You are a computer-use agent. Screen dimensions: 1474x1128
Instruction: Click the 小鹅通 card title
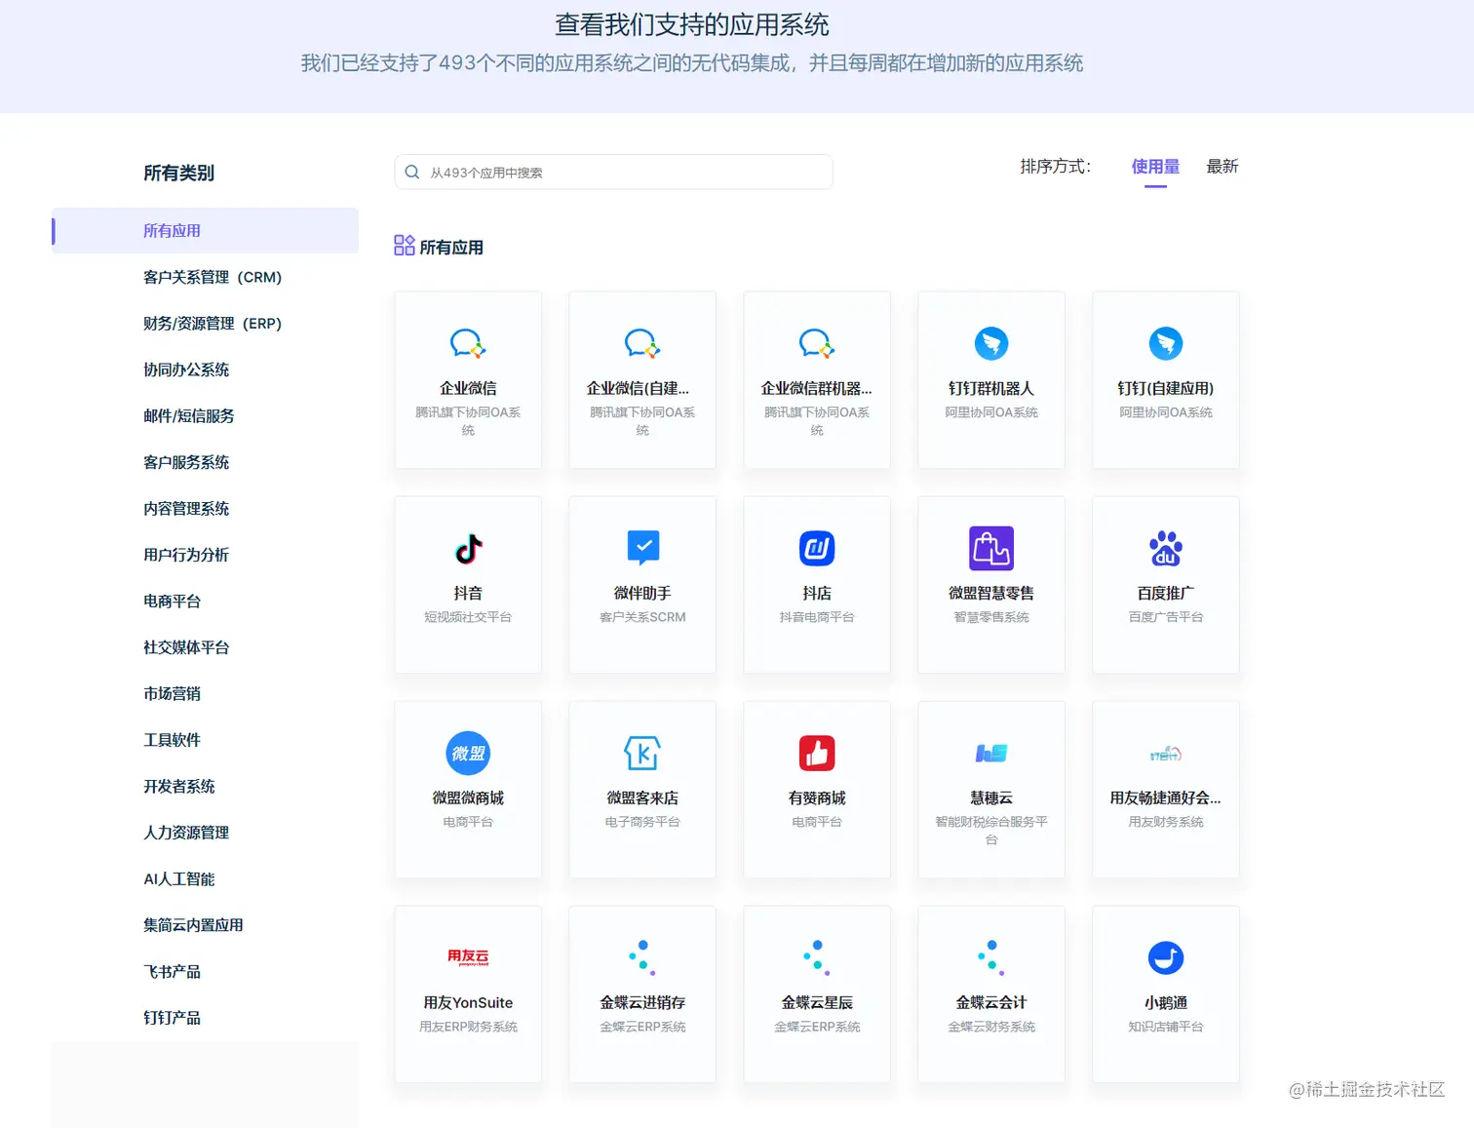click(1166, 1002)
